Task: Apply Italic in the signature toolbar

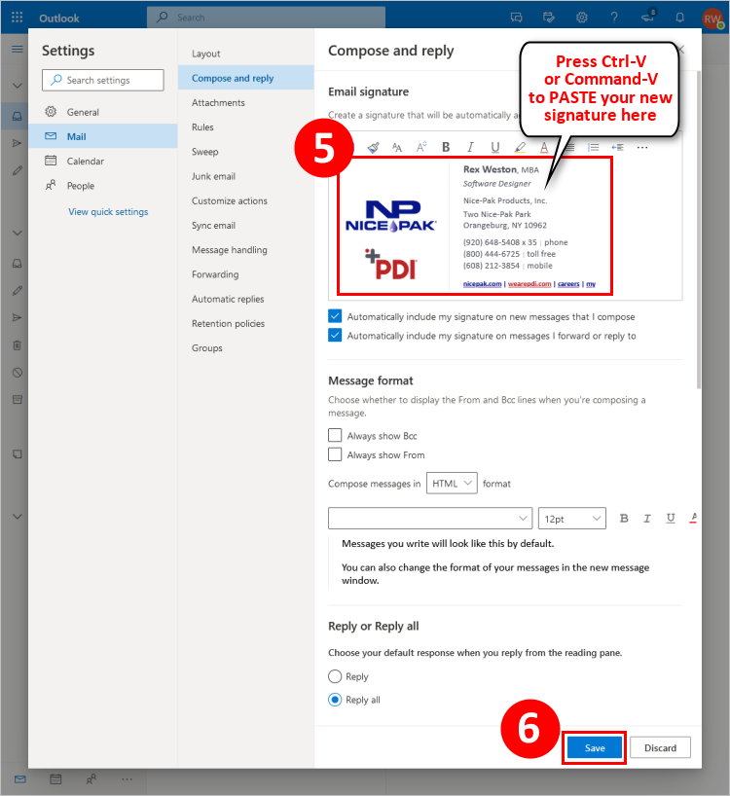Action: [x=470, y=147]
